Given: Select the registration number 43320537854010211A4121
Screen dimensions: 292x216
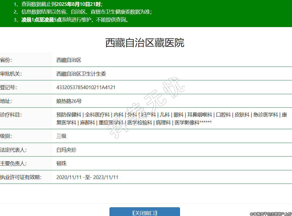Looking at the screenshot, I should [x=86, y=87].
